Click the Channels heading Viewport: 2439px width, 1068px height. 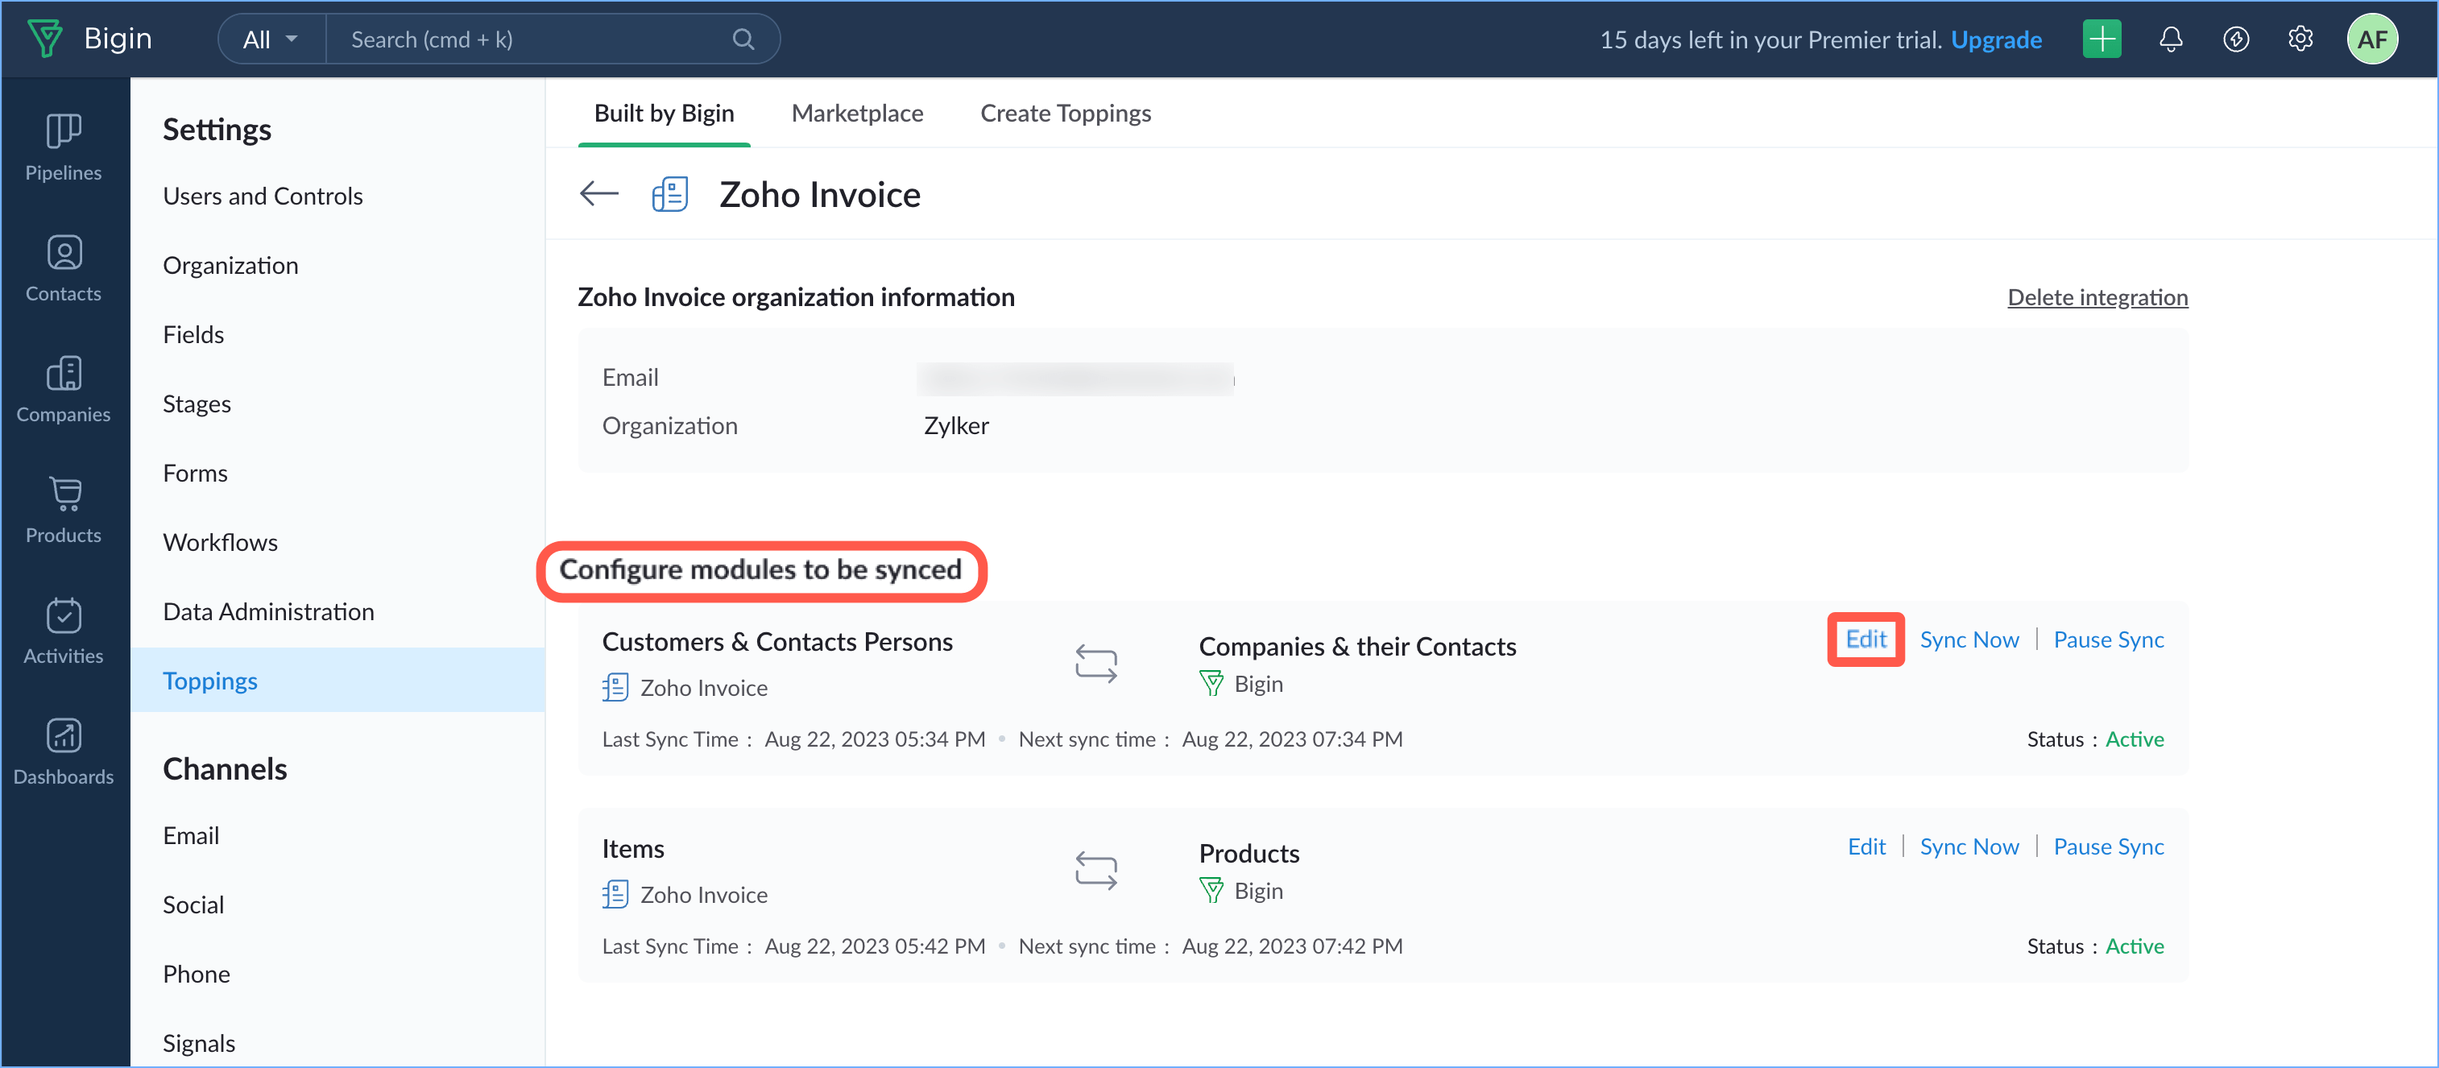click(x=225, y=768)
